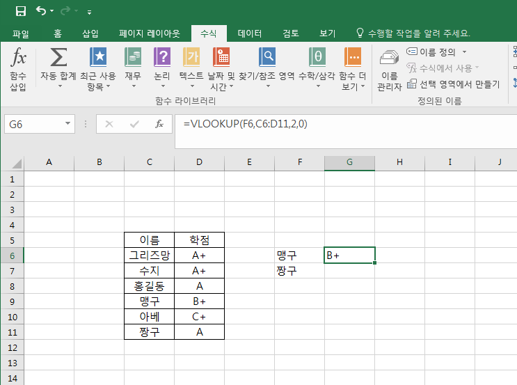The width and height of the screenshot is (517, 385).
Task: Select the 수식 ribbon tab
Action: 209,33
